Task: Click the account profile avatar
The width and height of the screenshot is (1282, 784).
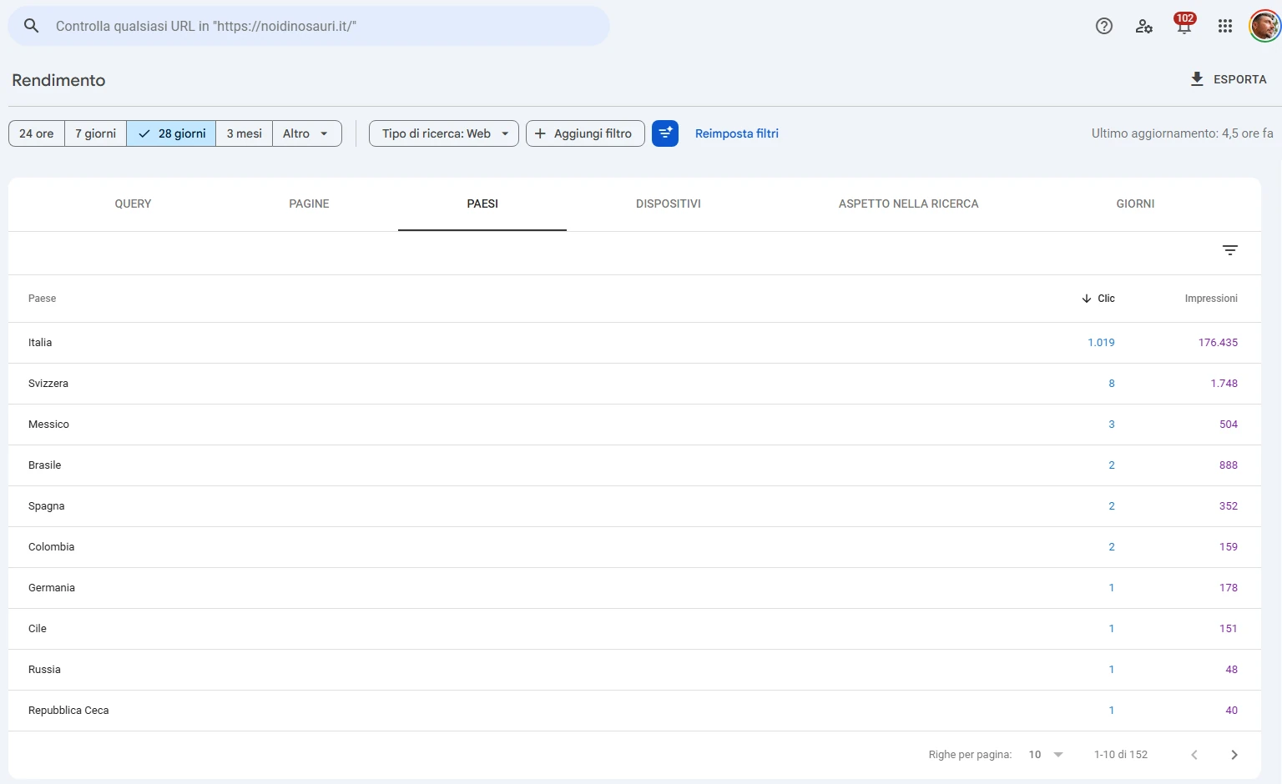Action: [x=1264, y=26]
